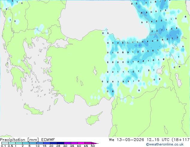
Task: Click the above-50 mm arrow swatch
Action: (95, 143)
